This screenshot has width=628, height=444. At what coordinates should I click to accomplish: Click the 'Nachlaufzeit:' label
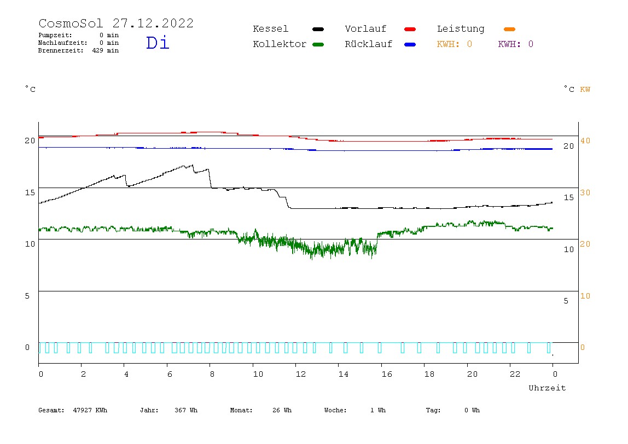click(63, 43)
